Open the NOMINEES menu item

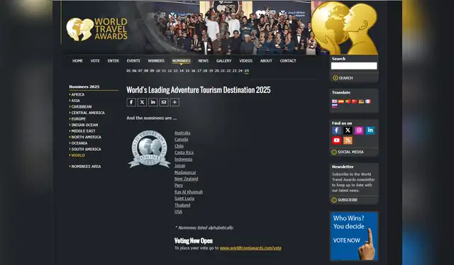tap(182, 61)
